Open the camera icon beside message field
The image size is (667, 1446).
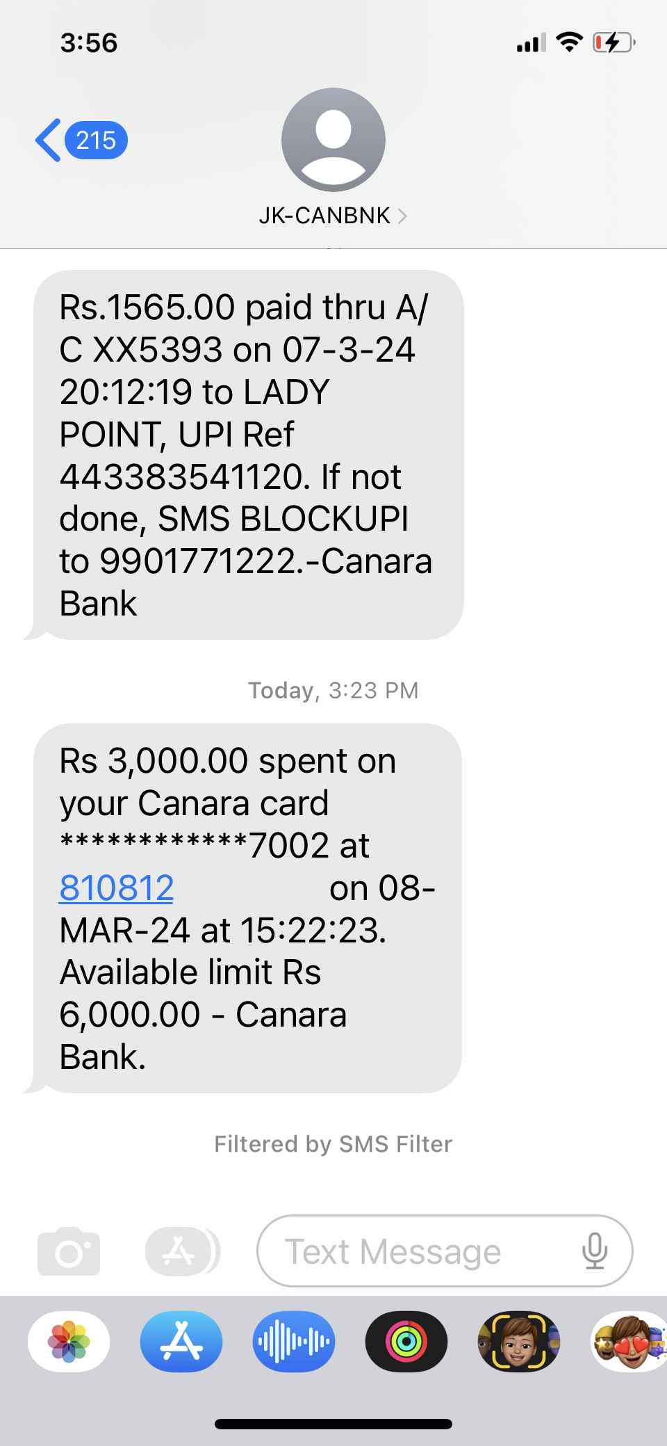click(69, 1251)
